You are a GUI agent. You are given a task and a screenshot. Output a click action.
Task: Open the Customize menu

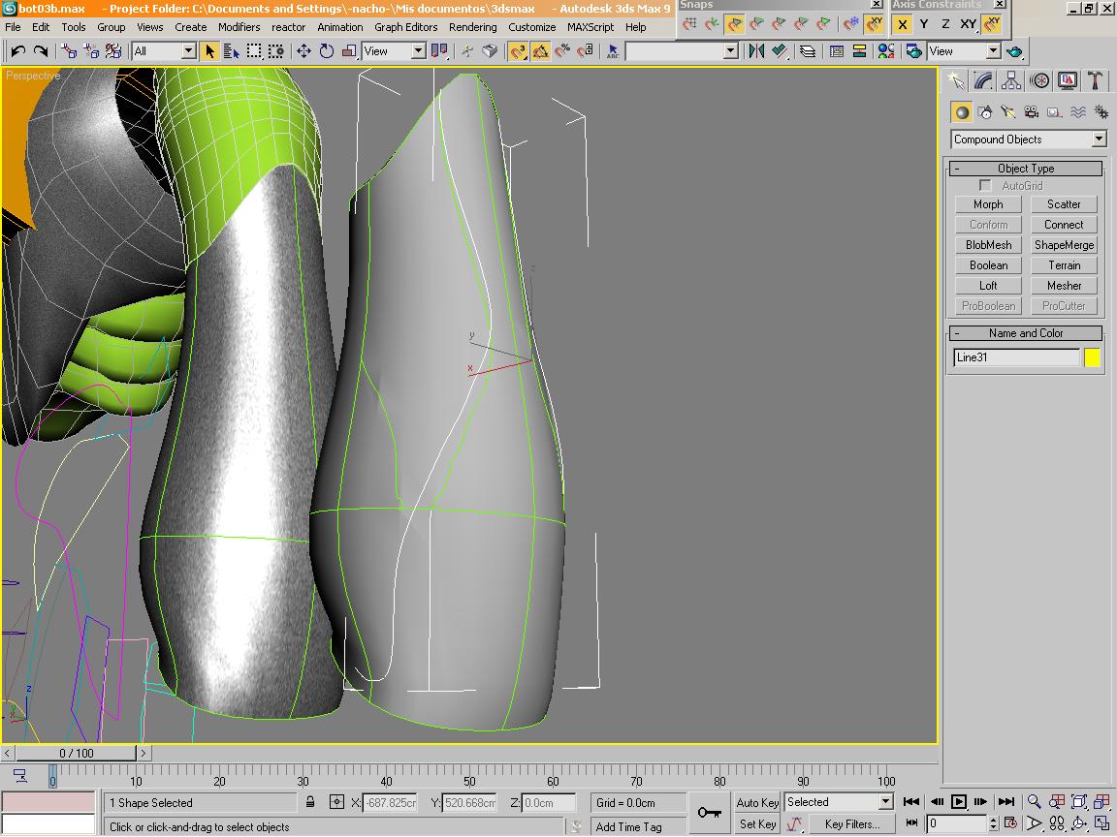coord(532,27)
